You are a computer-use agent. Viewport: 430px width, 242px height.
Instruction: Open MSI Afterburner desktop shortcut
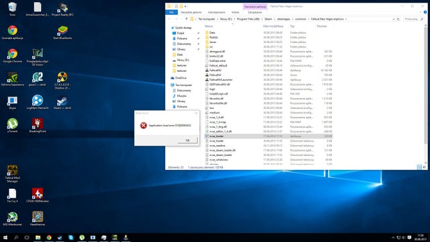(12, 218)
